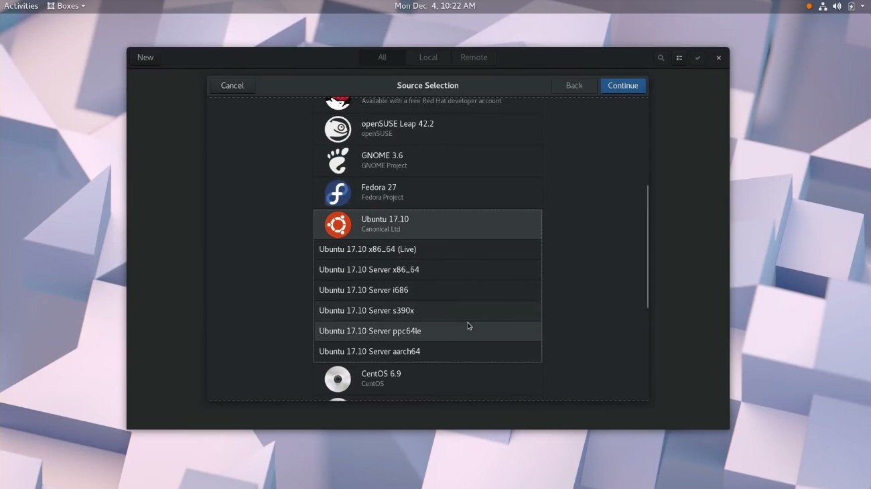Click the New button

pos(145,58)
